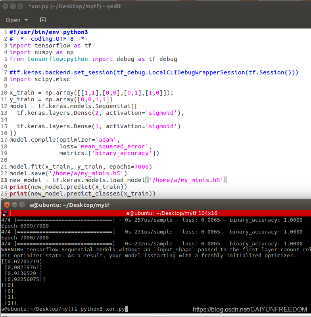
Task: Click the Terminator grid icon in terminal titlebar
Action: [x=5, y=213]
